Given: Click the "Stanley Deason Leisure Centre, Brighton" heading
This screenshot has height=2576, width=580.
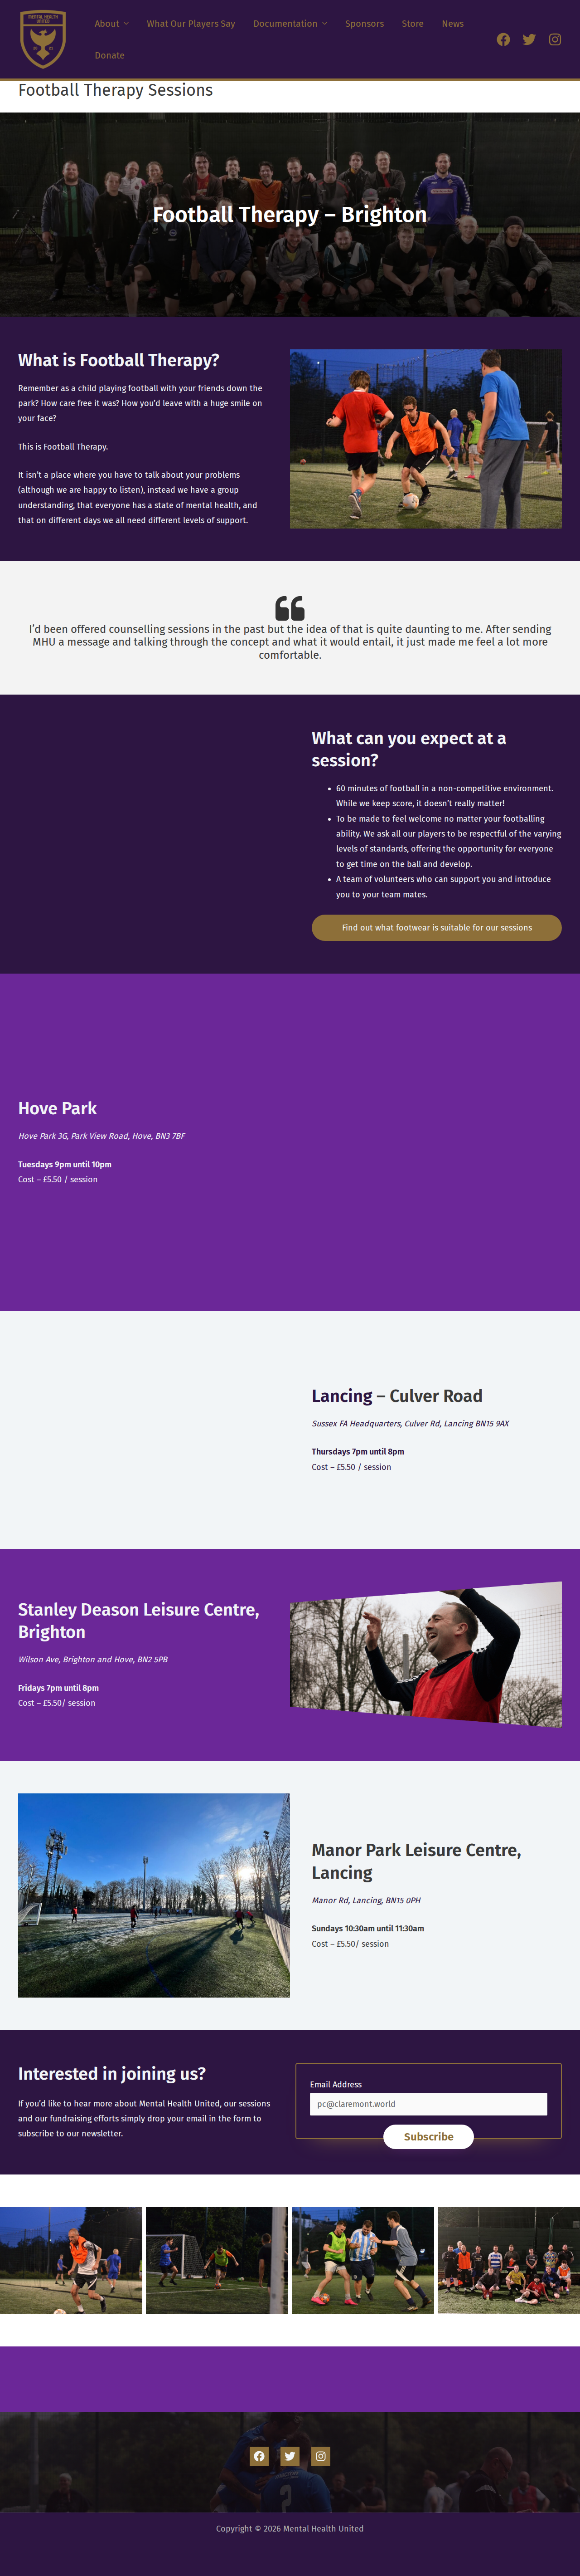Looking at the screenshot, I should [139, 1620].
